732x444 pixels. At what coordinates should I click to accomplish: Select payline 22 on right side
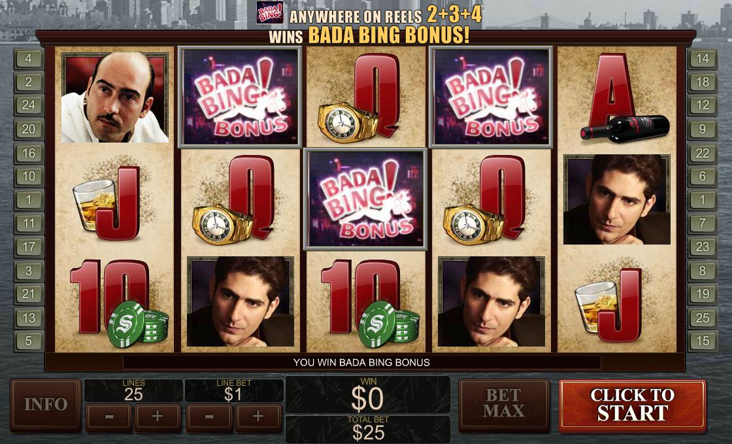[703, 153]
